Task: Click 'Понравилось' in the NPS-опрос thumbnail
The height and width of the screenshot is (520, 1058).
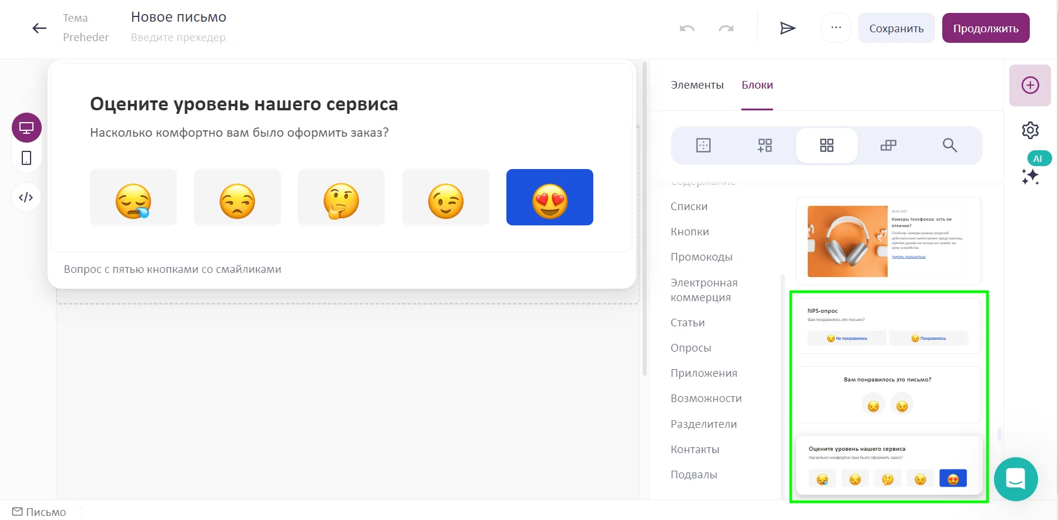Action: click(929, 338)
